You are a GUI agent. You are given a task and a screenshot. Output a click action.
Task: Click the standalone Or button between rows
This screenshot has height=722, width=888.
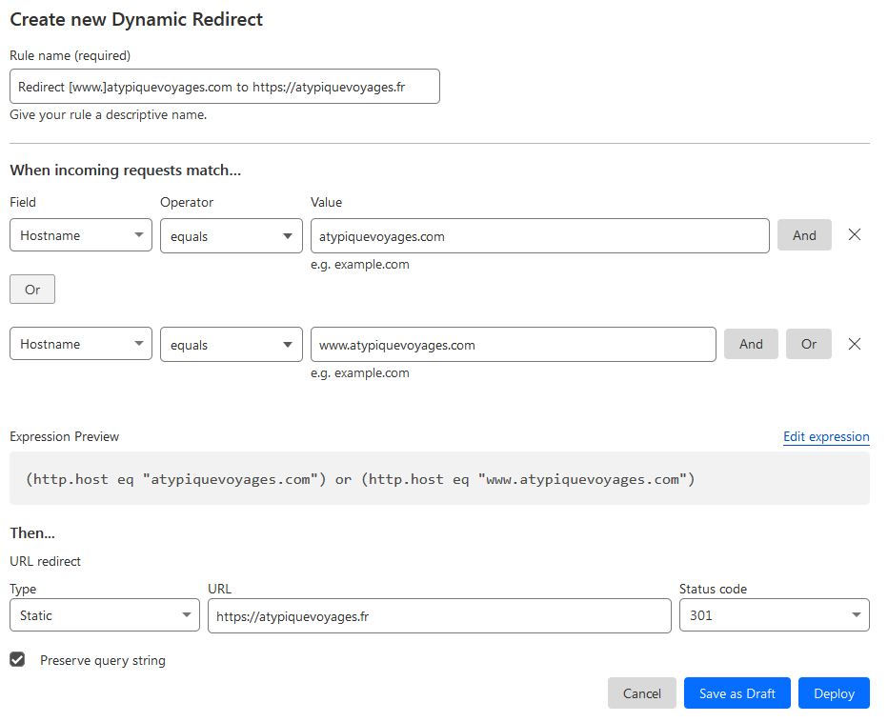click(x=32, y=290)
